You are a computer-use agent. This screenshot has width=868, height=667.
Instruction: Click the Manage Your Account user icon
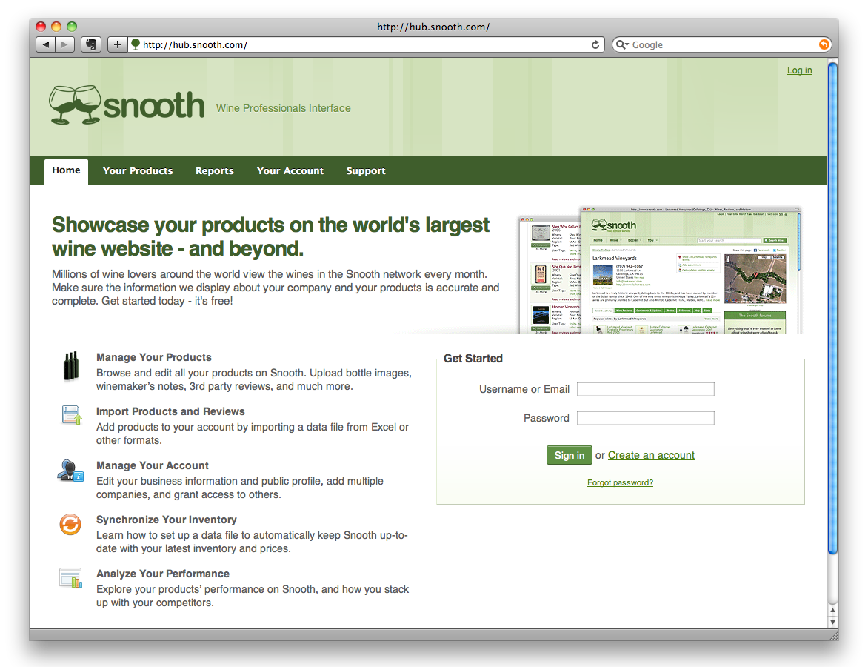[x=70, y=471]
